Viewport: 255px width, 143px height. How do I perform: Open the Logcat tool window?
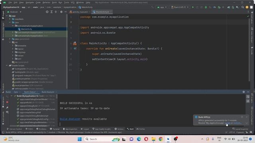(85, 129)
